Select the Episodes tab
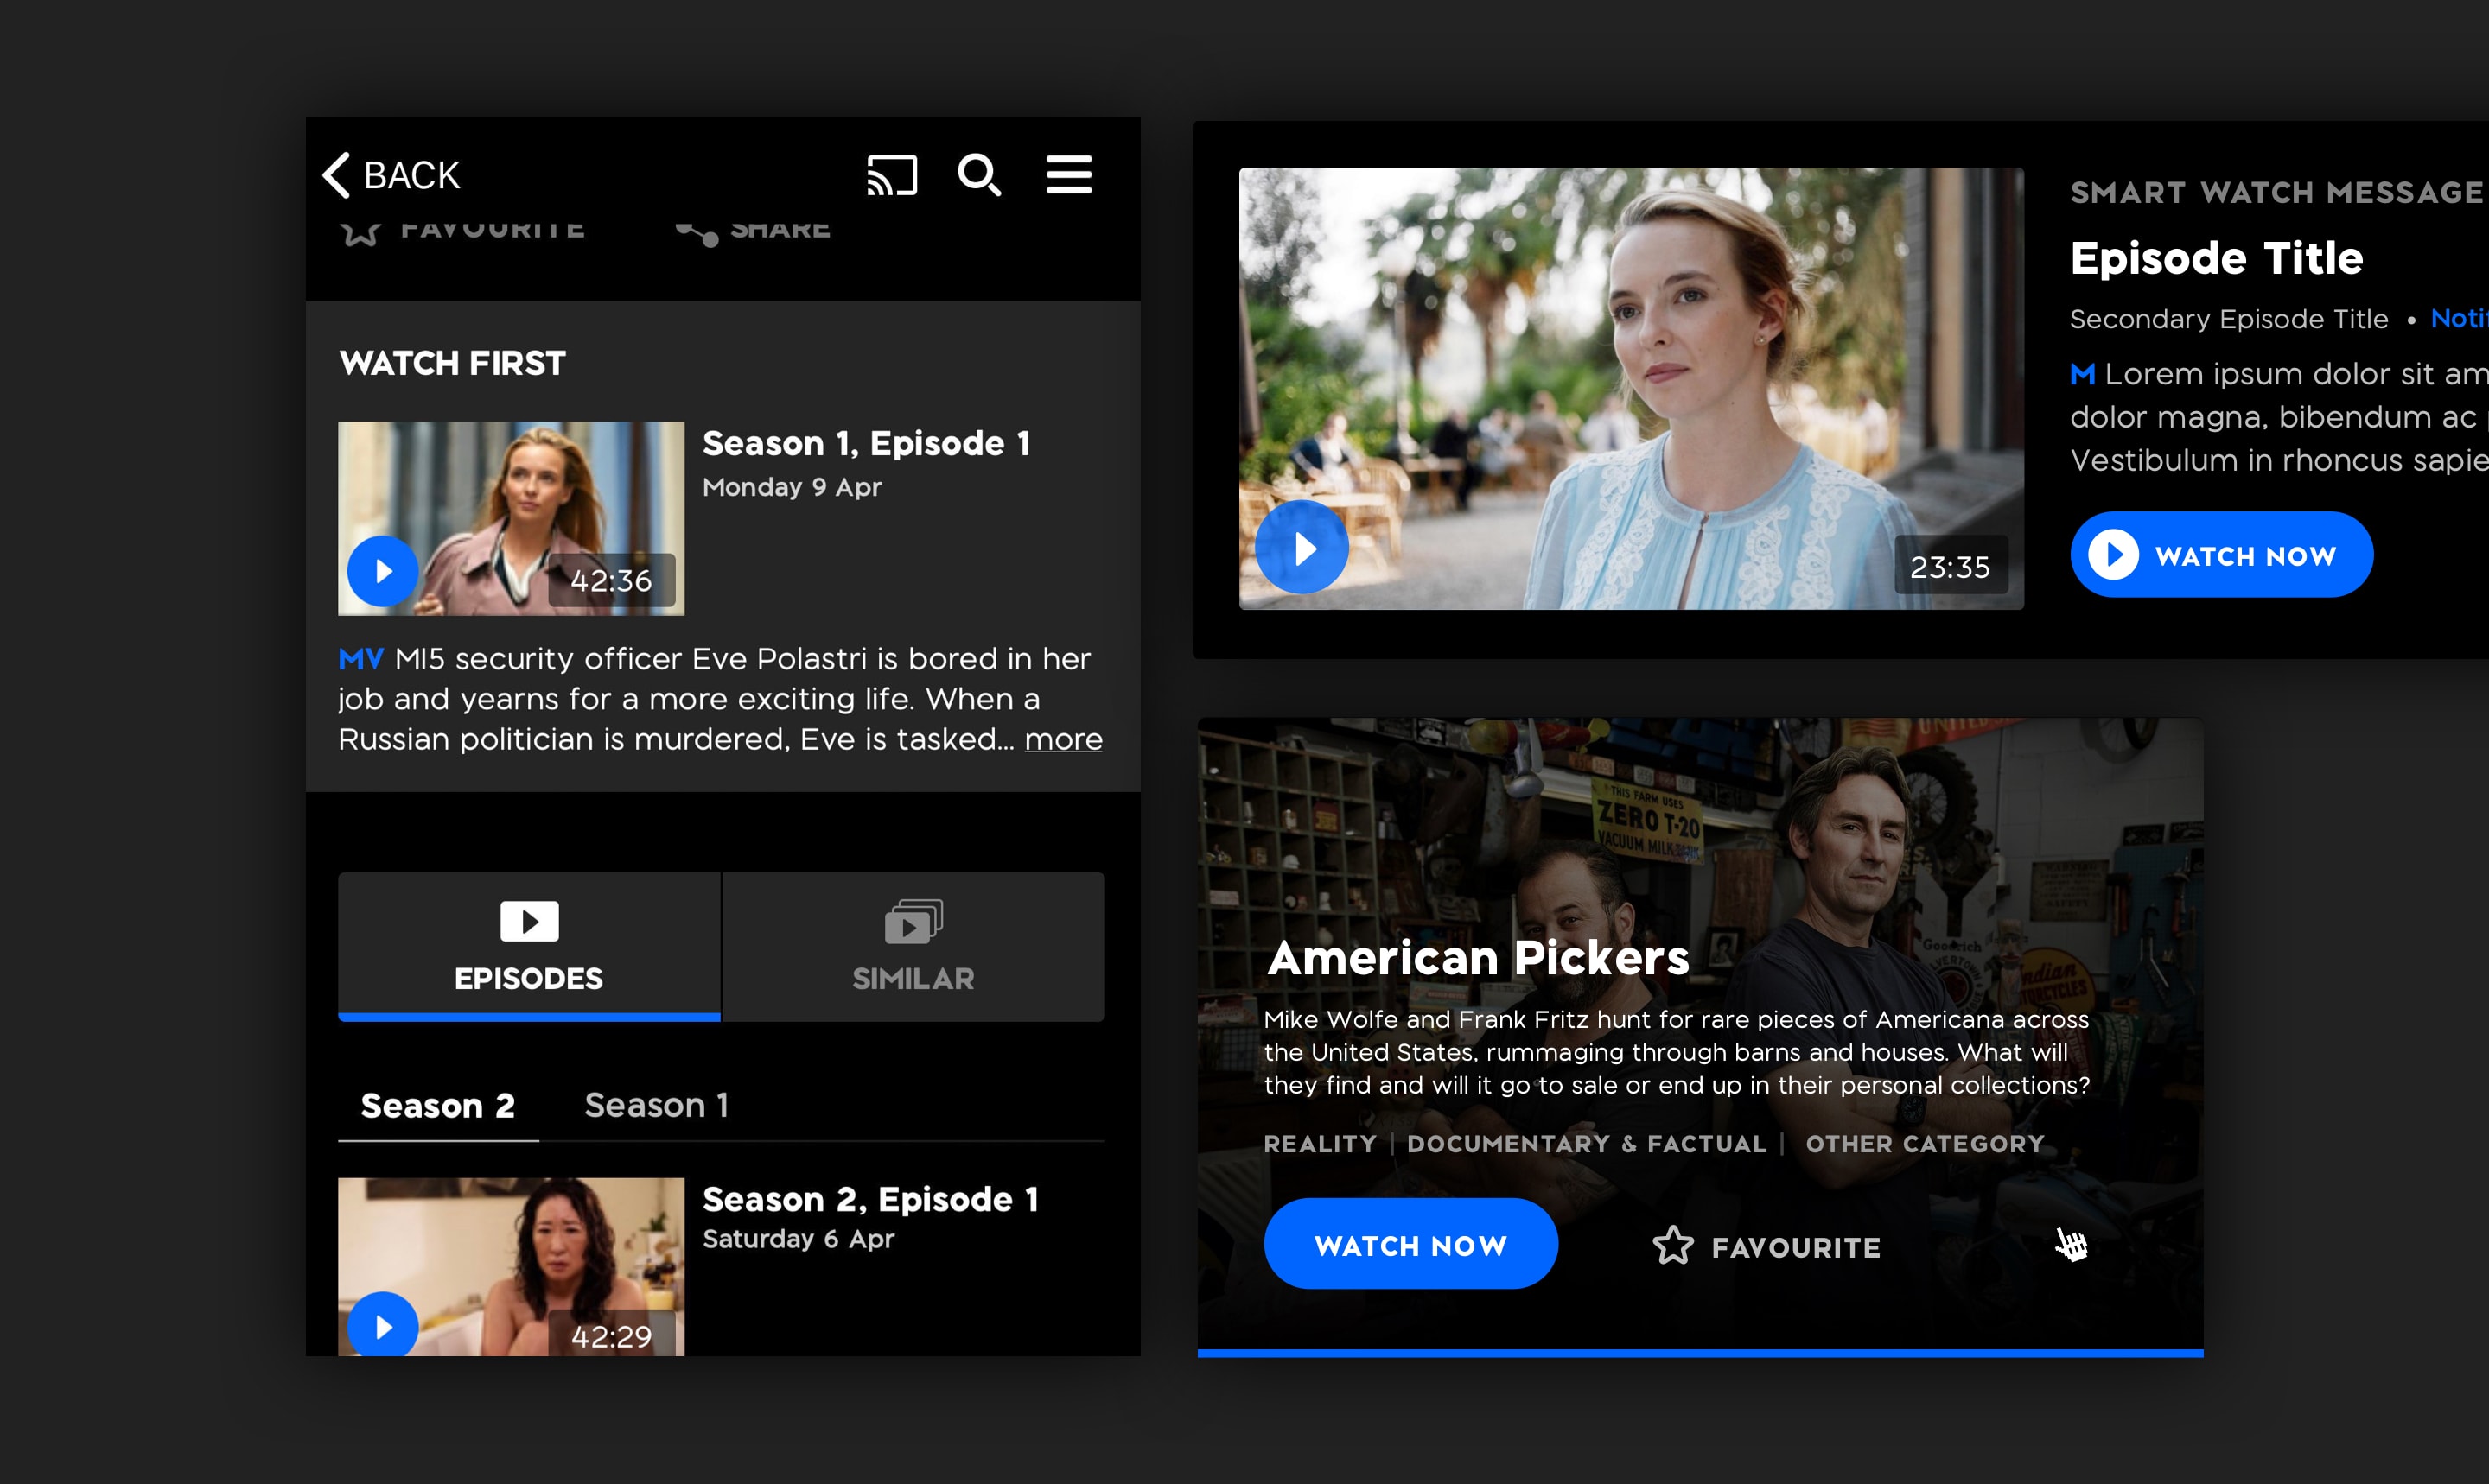Image resolution: width=2489 pixels, height=1484 pixels. pos(529,946)
